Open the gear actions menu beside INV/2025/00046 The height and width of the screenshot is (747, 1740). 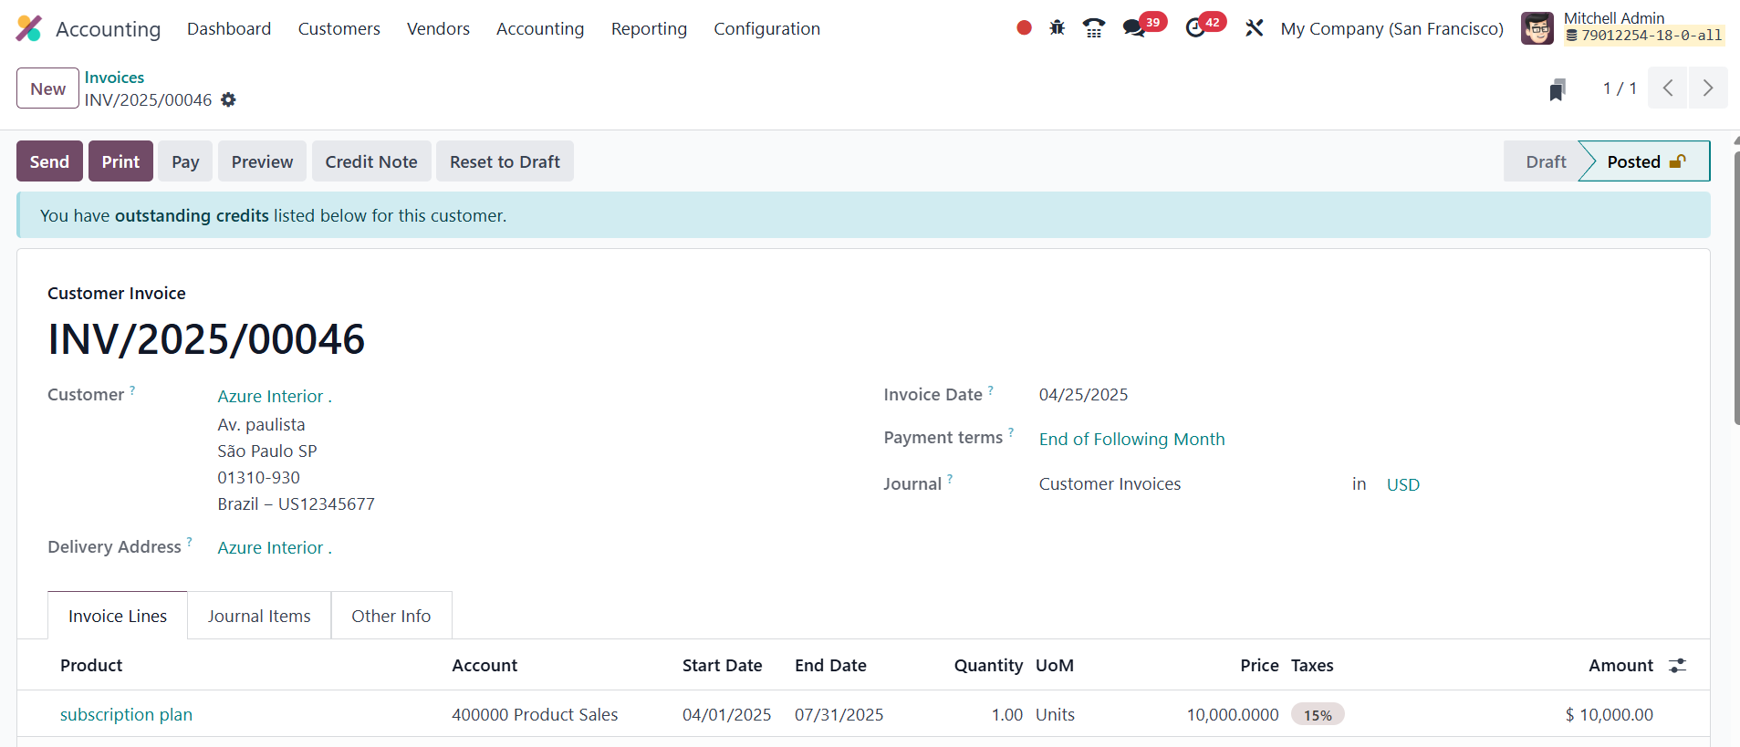click(228, 100)
